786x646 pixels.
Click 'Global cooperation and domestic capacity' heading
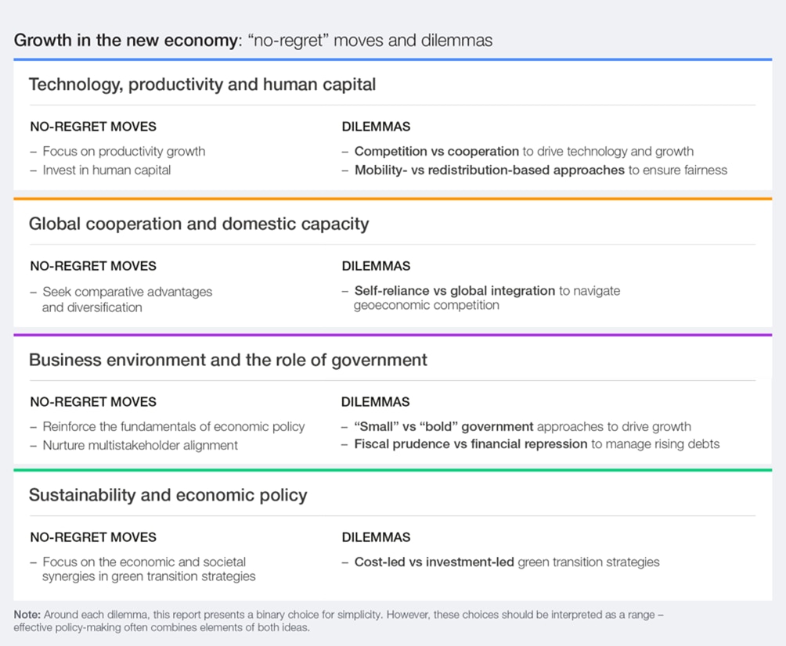tap(198, 224)
